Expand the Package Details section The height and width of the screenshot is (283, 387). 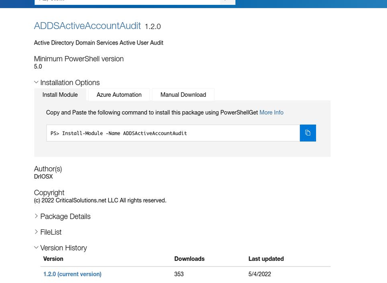(62, 216)
